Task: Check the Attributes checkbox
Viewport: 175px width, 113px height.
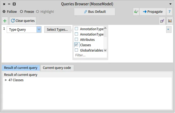Action: [x=76, y=39]
